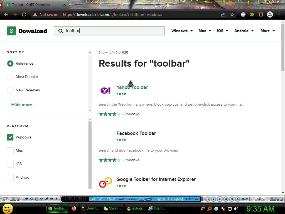Image resolution: width=285 pixels, height=214 pixels.
Task: Expand the iOS dropdown menu
Action: [222, 31]
